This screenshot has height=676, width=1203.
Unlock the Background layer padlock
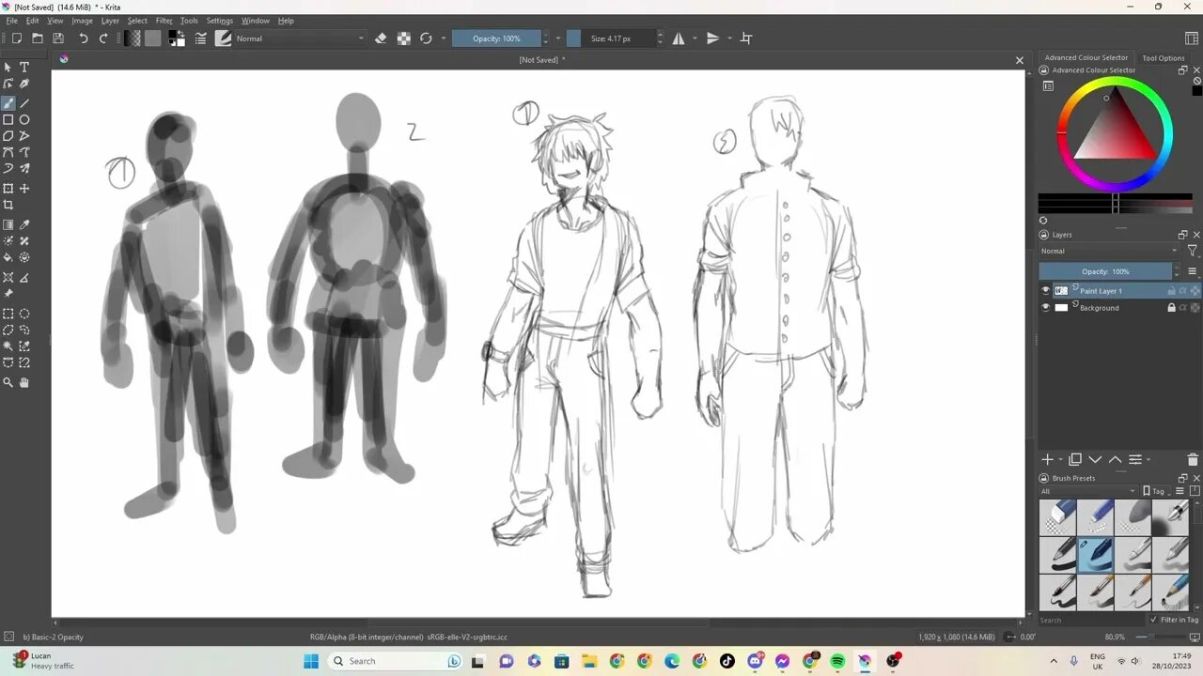click(x=1171, y=308)
